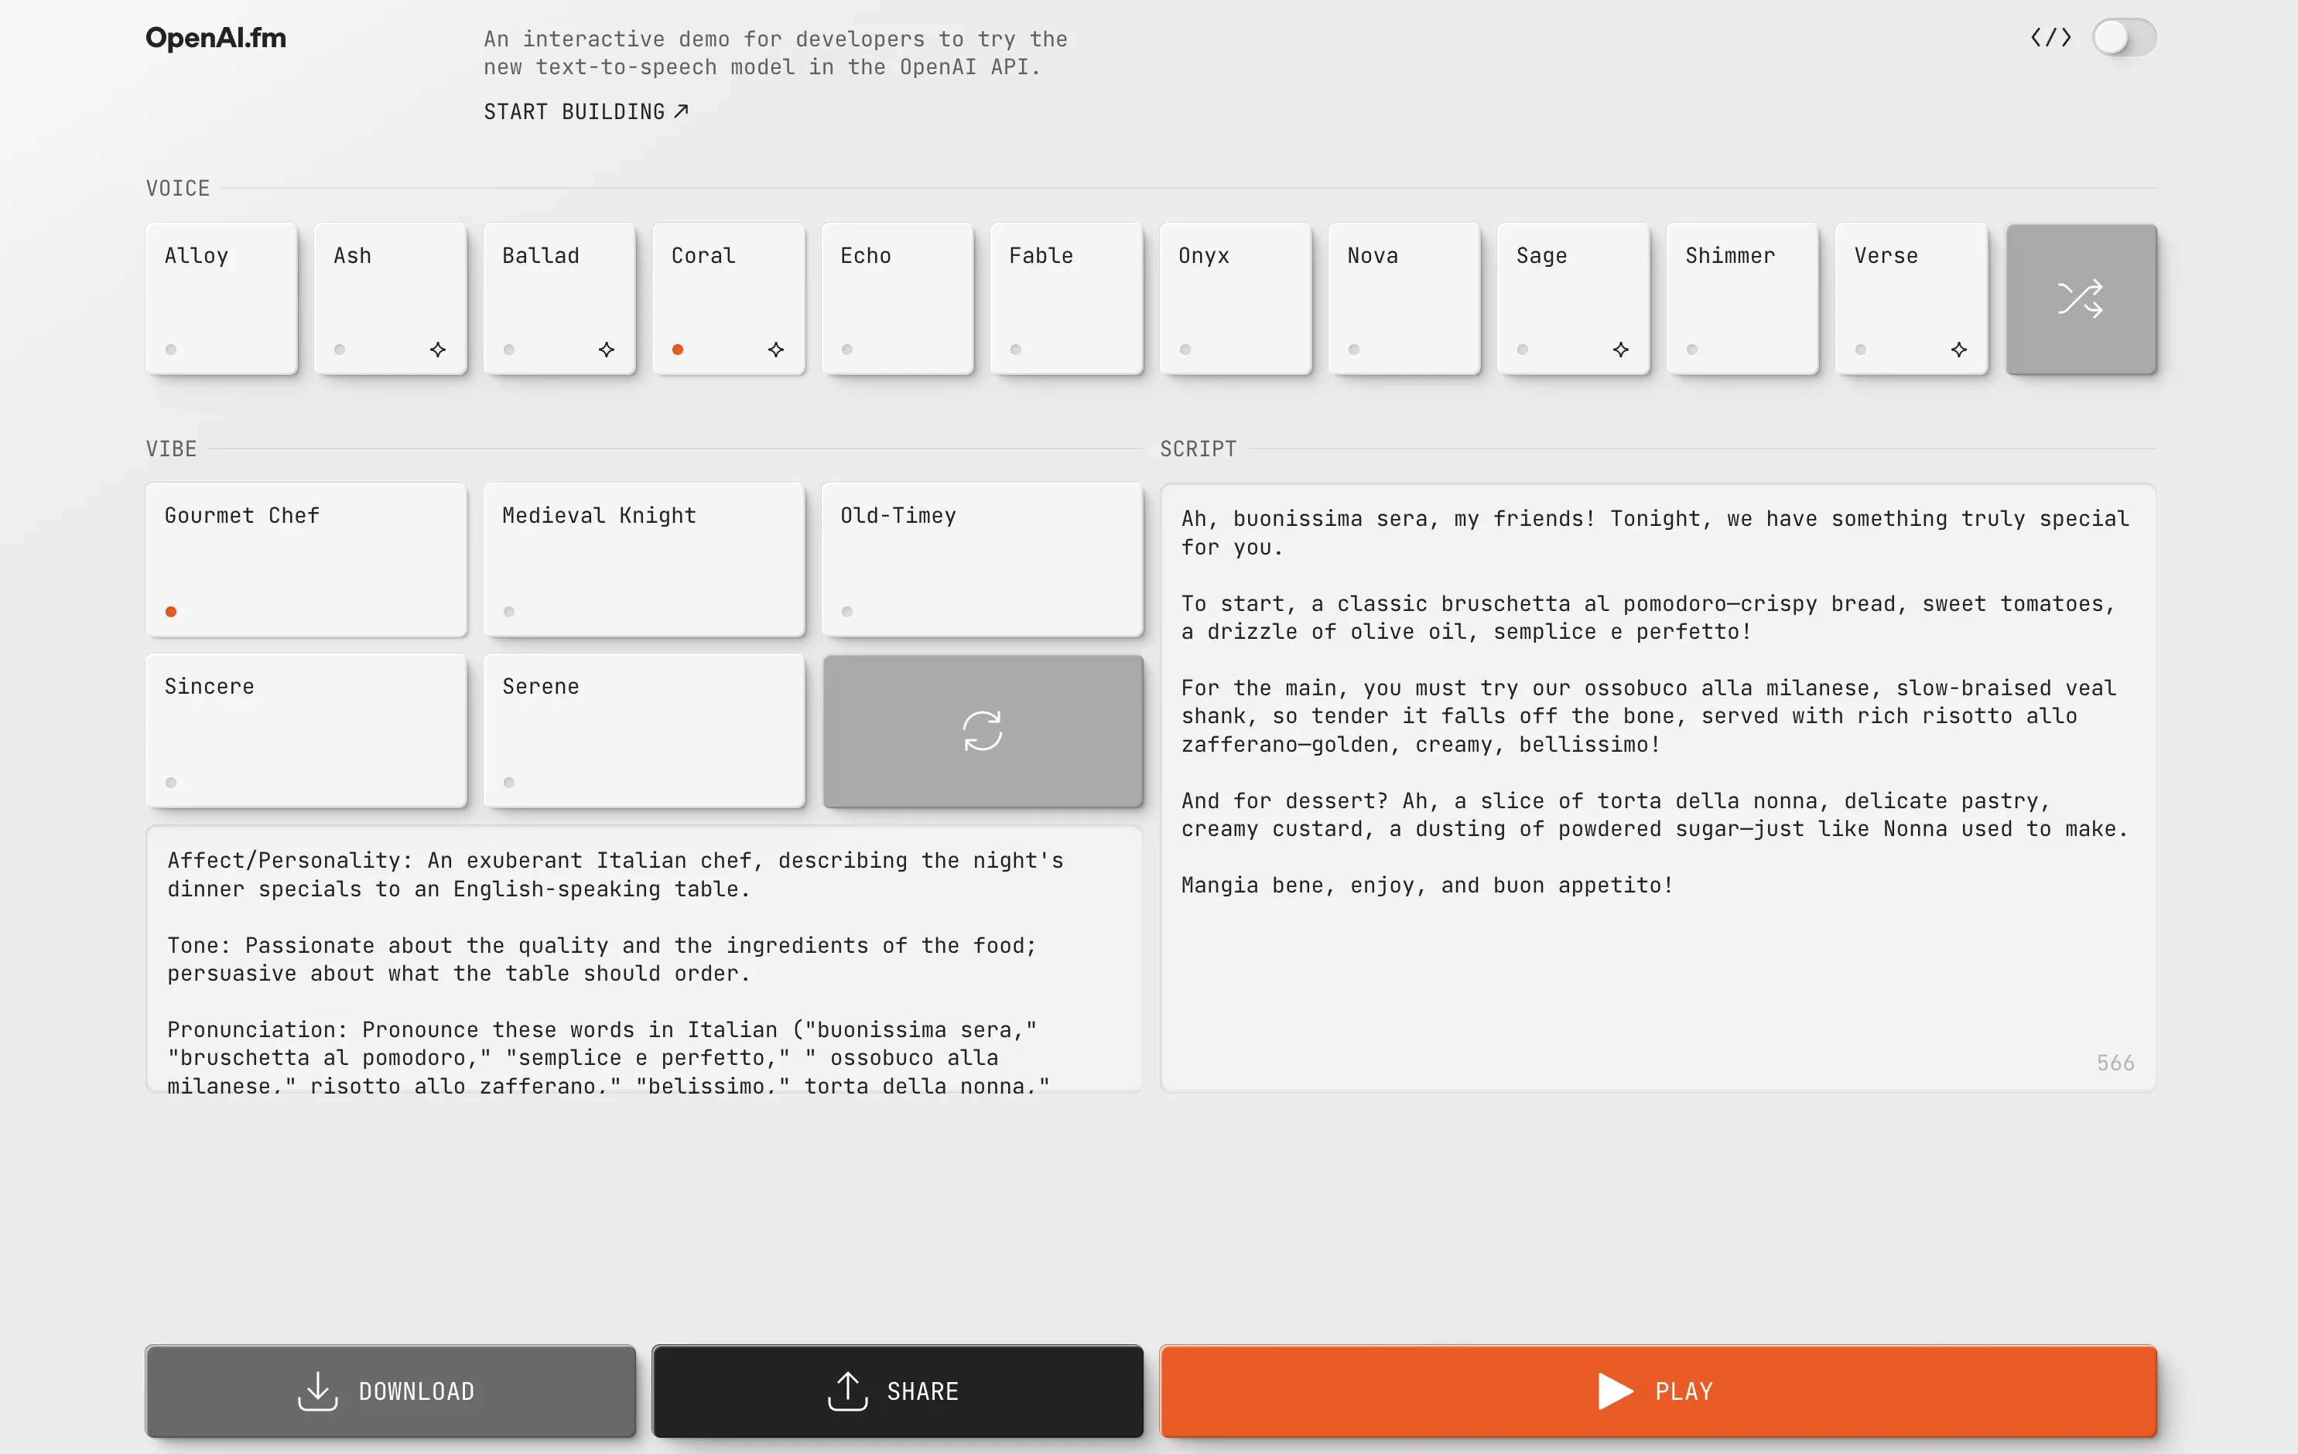Click the sparkle icon on the Ash voice card
This screenshot has height=1454, width=2298.
pyautogui.click(x=437, y=349)
